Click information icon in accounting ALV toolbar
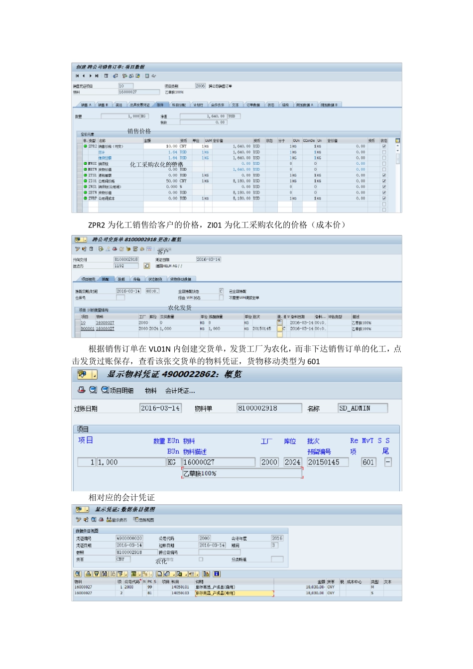This screenshot has height=669, width=473. 217,574
